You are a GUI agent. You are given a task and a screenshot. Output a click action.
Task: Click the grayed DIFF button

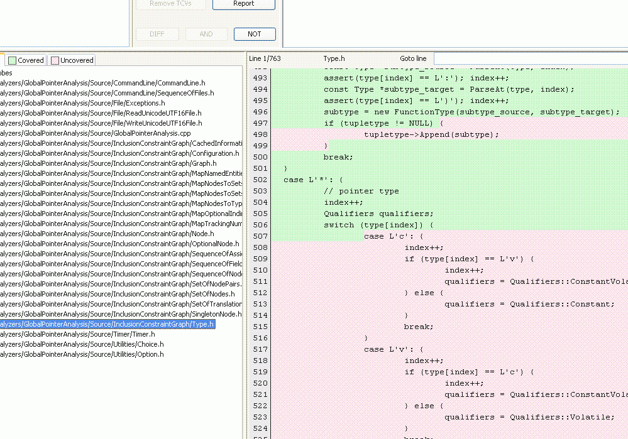pyautogui.click(x=157, y=34)
